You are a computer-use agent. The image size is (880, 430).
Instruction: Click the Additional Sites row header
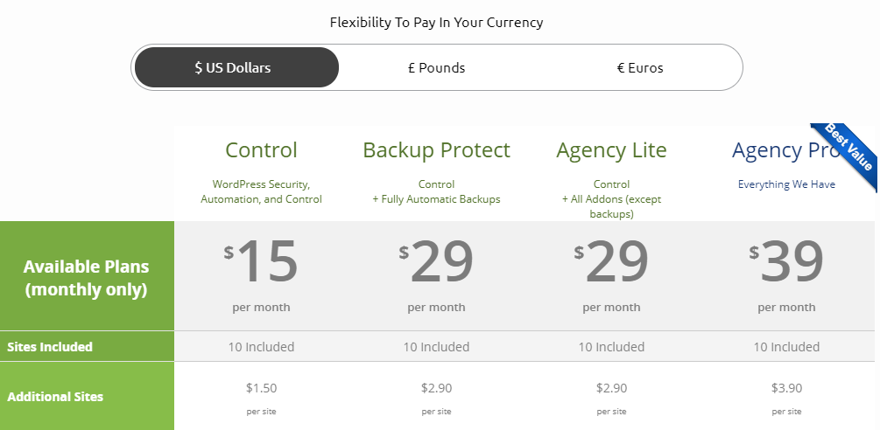[55, 397]
